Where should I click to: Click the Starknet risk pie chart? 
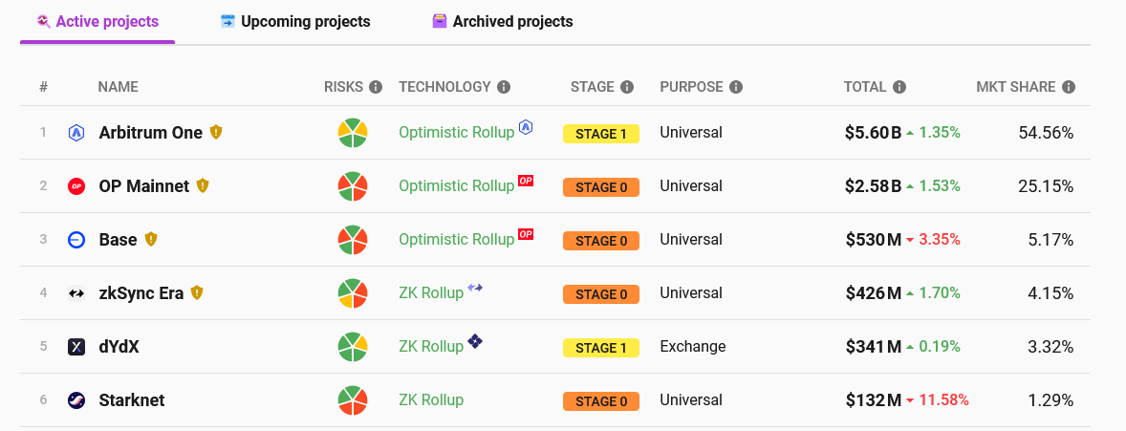pos(353,400)
